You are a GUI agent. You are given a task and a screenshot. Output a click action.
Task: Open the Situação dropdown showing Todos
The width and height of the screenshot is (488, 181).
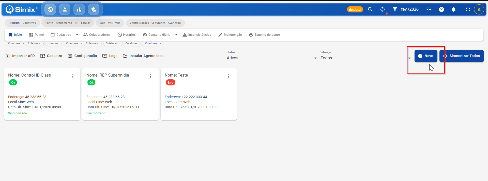(x=366, y=58)
